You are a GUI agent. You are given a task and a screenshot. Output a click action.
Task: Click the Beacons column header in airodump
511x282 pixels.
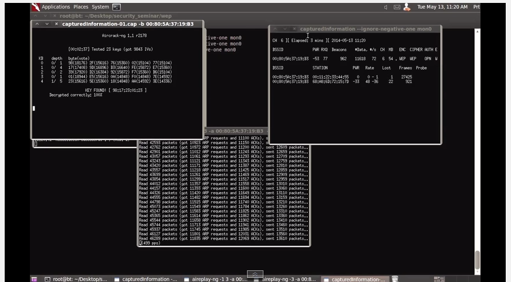339,50
